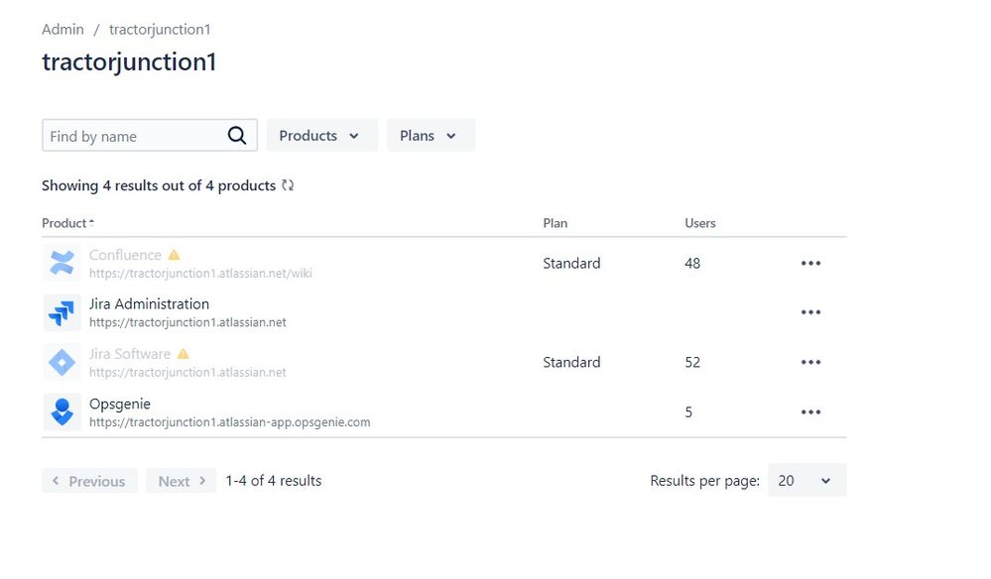Open the Jira Administration product name
This screenshot has width=991, height=579.
(149, 303)
